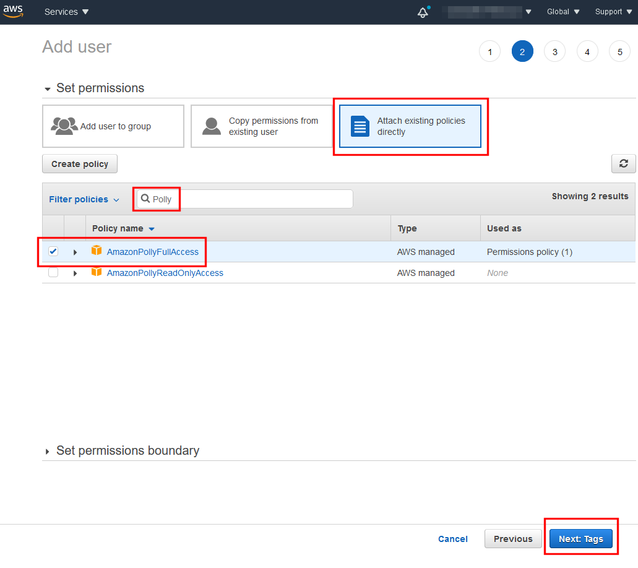Screen dimensions: 638x568
Task: Open the notifications bell
Action: [423, 12]
